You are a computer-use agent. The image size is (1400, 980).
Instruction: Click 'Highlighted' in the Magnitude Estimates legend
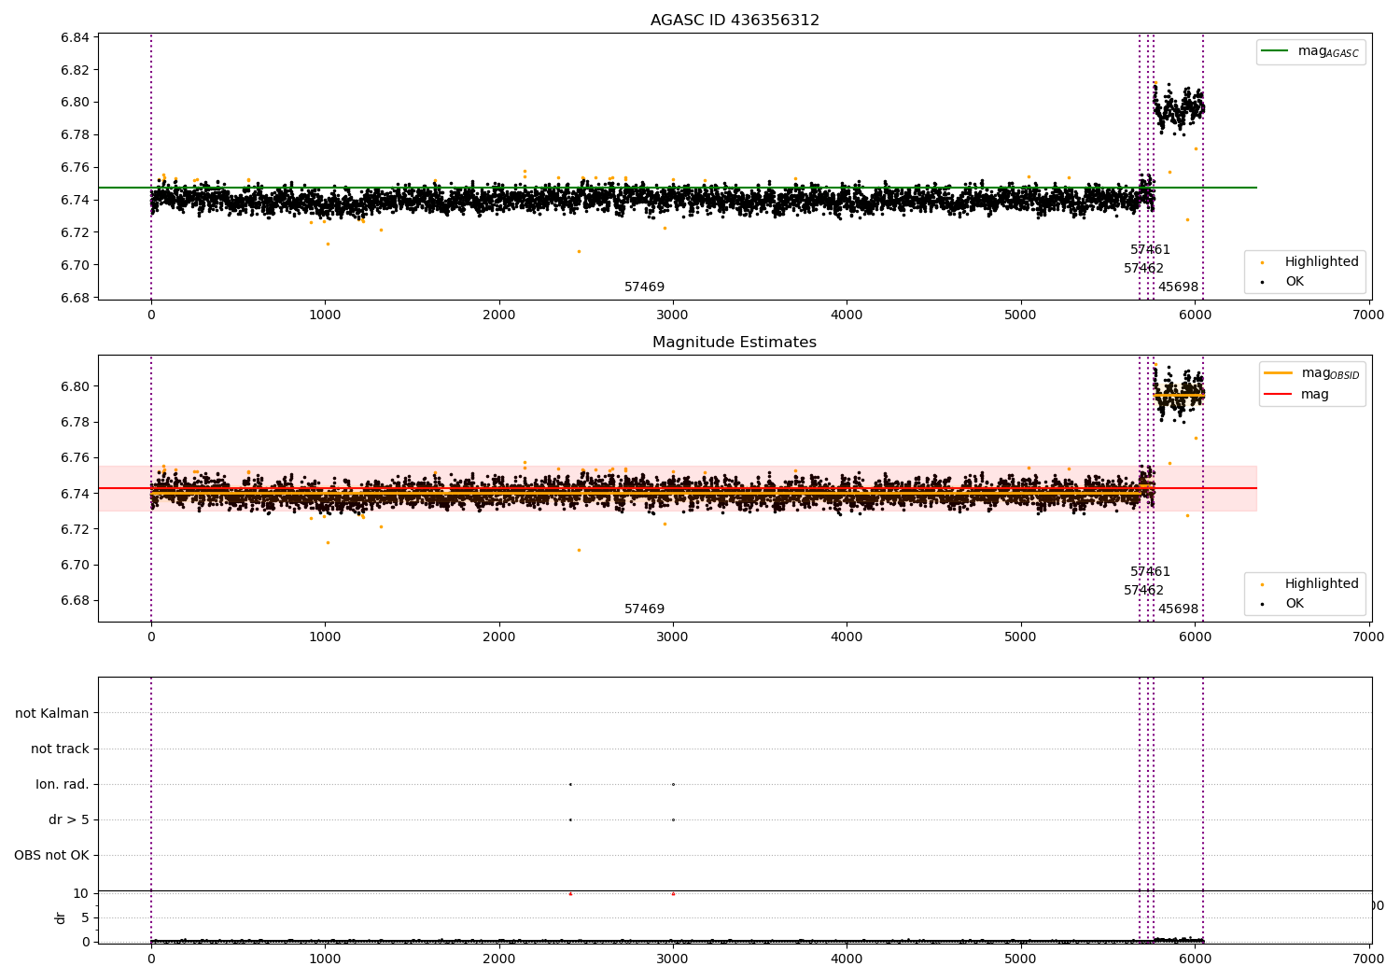click(x=1321, y=584)
